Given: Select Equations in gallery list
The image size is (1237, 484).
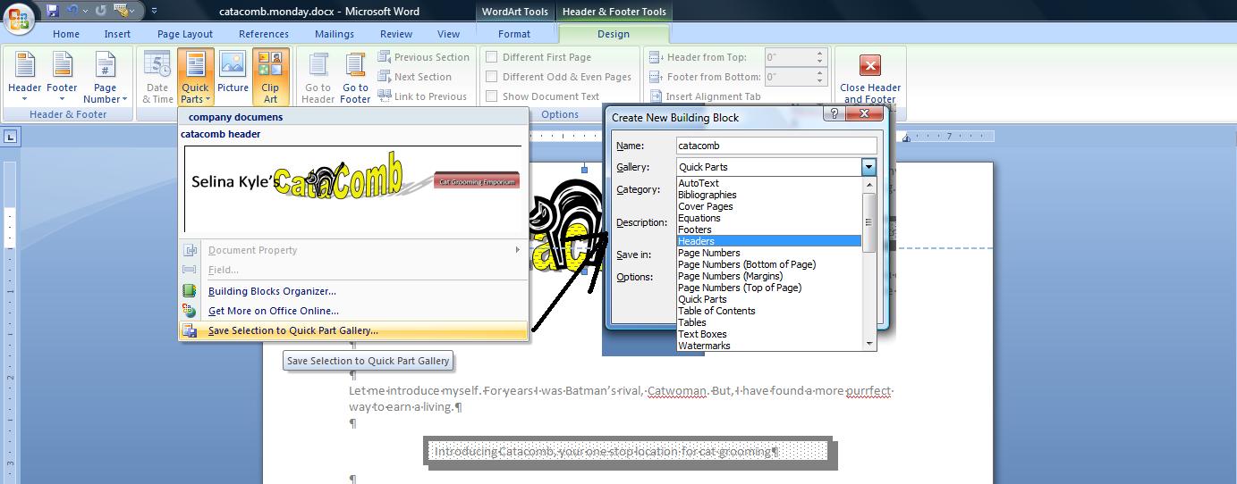Looking at the screenshot, I should (x=769, y=218).
